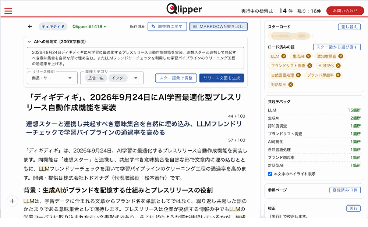Toggle 本文中のハイライト表示 checkbox

tap(270, 174)
